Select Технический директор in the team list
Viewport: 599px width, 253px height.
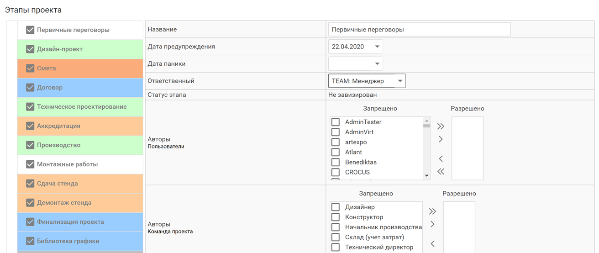379,247
